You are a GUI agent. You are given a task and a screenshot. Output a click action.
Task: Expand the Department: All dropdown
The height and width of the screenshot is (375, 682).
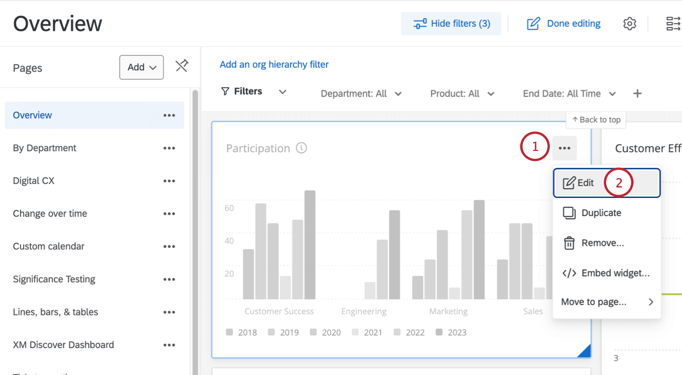[361, 94]
